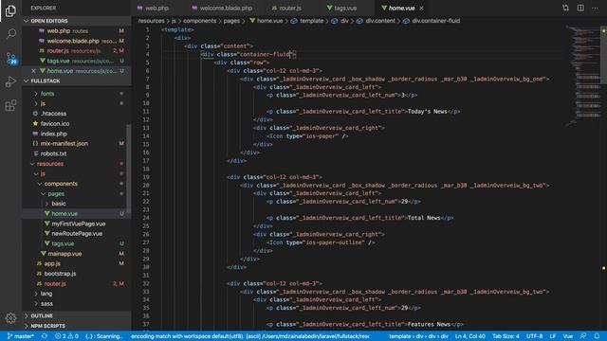Image resolution: width=607 pixels, height=341 pixels.
Task: Click the master branch status item
Action: 21,336
